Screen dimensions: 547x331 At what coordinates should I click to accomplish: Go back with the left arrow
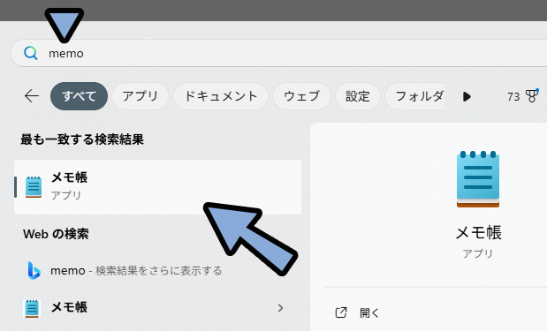point(32,96)
